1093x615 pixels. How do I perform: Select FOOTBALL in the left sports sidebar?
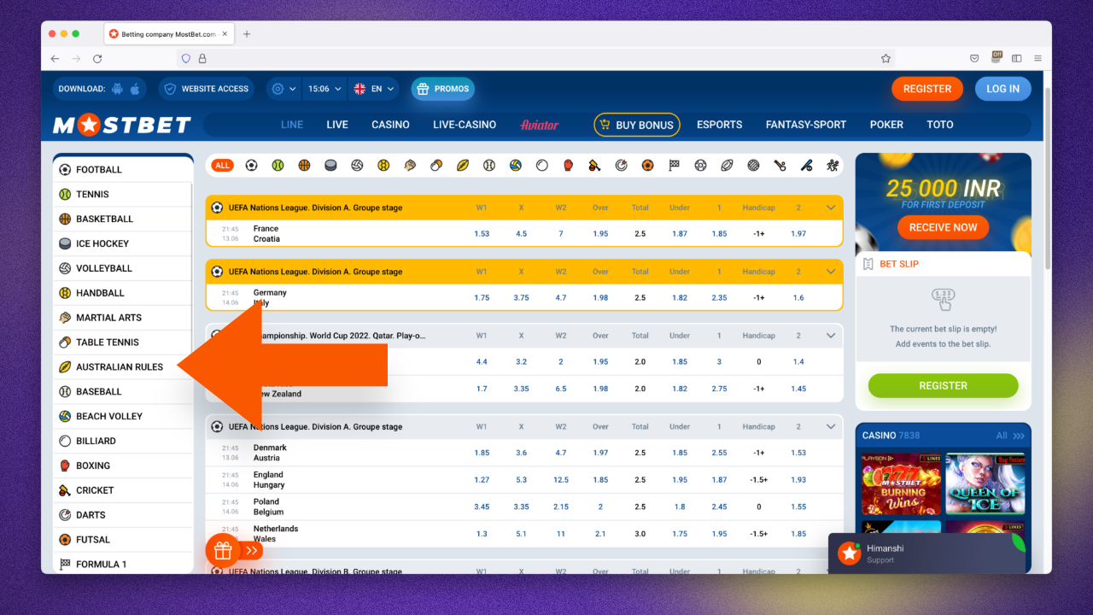tap(123, 169)
